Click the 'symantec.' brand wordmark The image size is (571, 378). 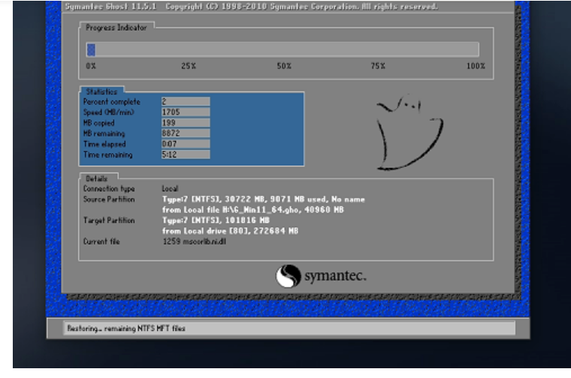click(x=335, y=275)
